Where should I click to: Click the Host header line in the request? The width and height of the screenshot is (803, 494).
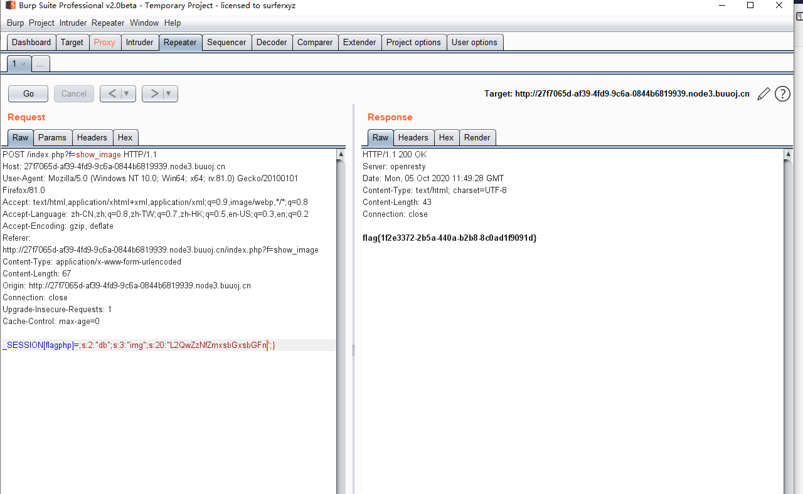coord(114,166)
